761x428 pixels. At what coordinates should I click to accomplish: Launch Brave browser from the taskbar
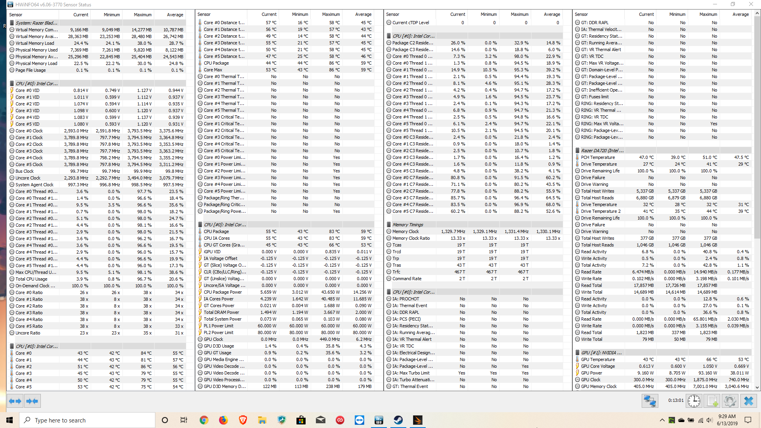pyautogui.click(x=243, y=420)
